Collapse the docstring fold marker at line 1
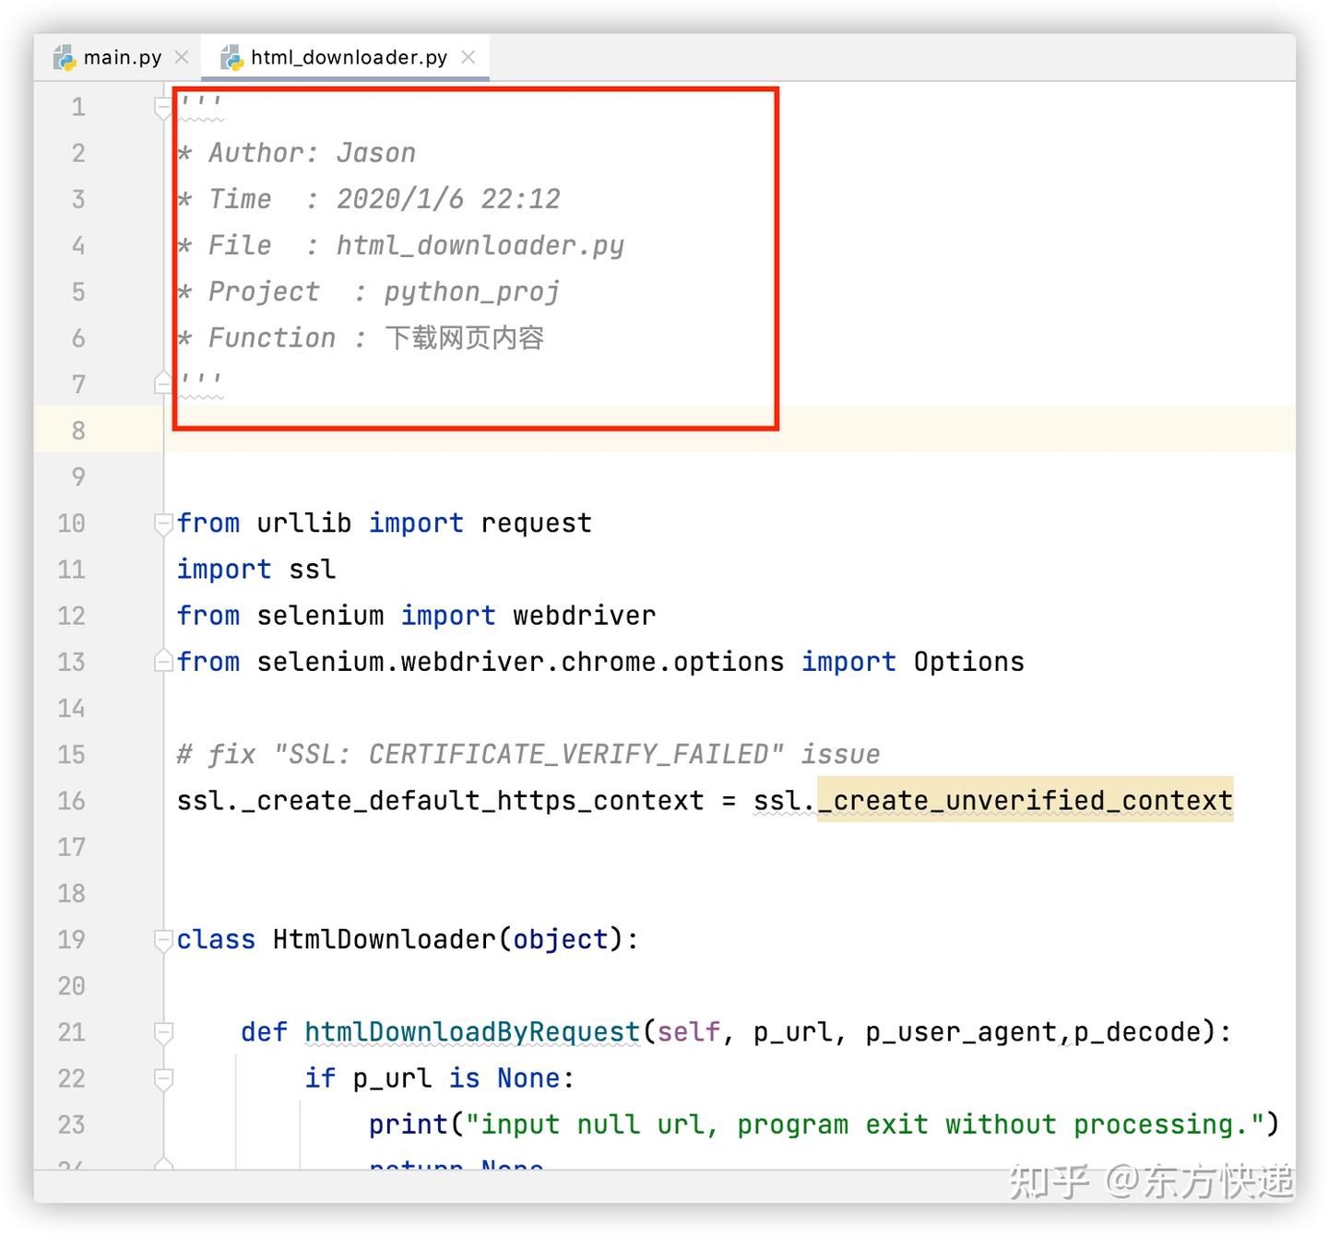1328x1235 pixels. (x=163, y=109)
